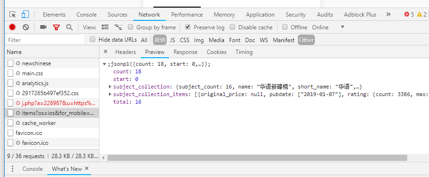Viewport: 429px width, 177px height.
Task: Click the Name column header
Action: (52, 52)
